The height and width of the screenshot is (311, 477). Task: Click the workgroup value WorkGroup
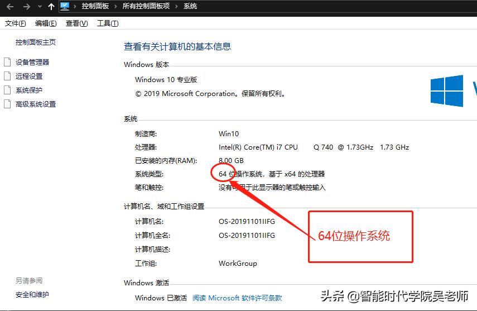tap(238, 264)
